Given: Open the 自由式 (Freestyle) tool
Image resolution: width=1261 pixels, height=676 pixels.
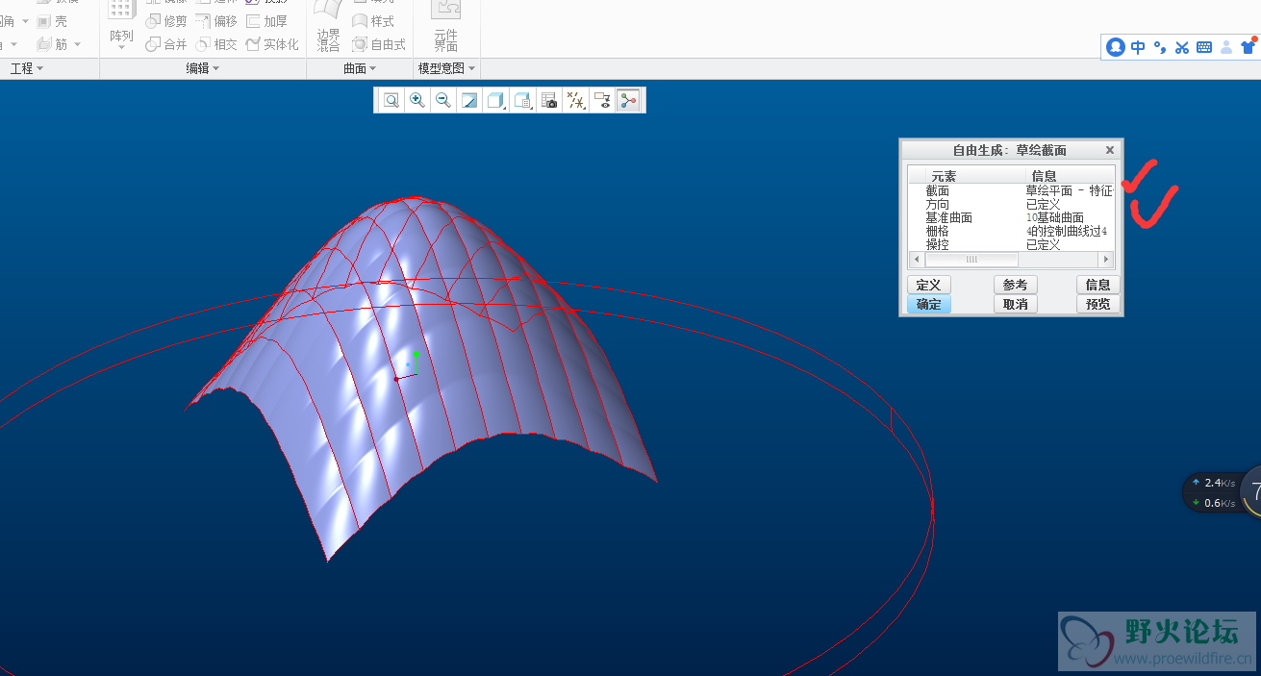Looking at the screenshot, I should [378, 44].
